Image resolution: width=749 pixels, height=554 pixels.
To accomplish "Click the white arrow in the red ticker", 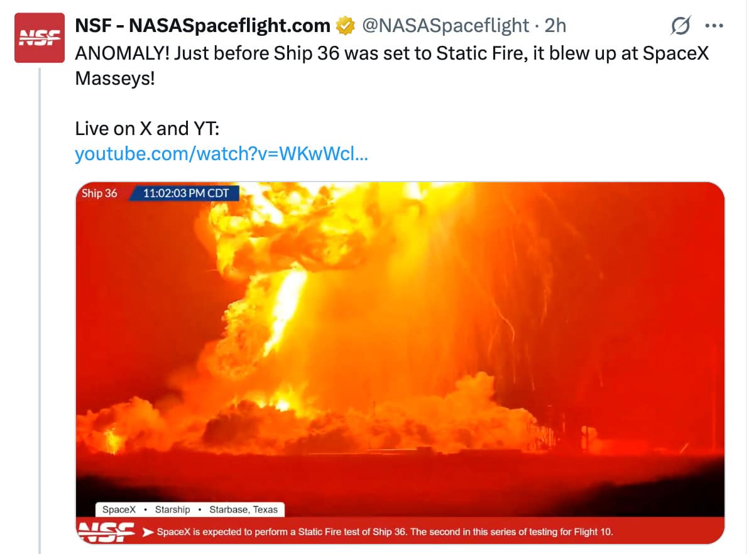I will pos(148,532).
